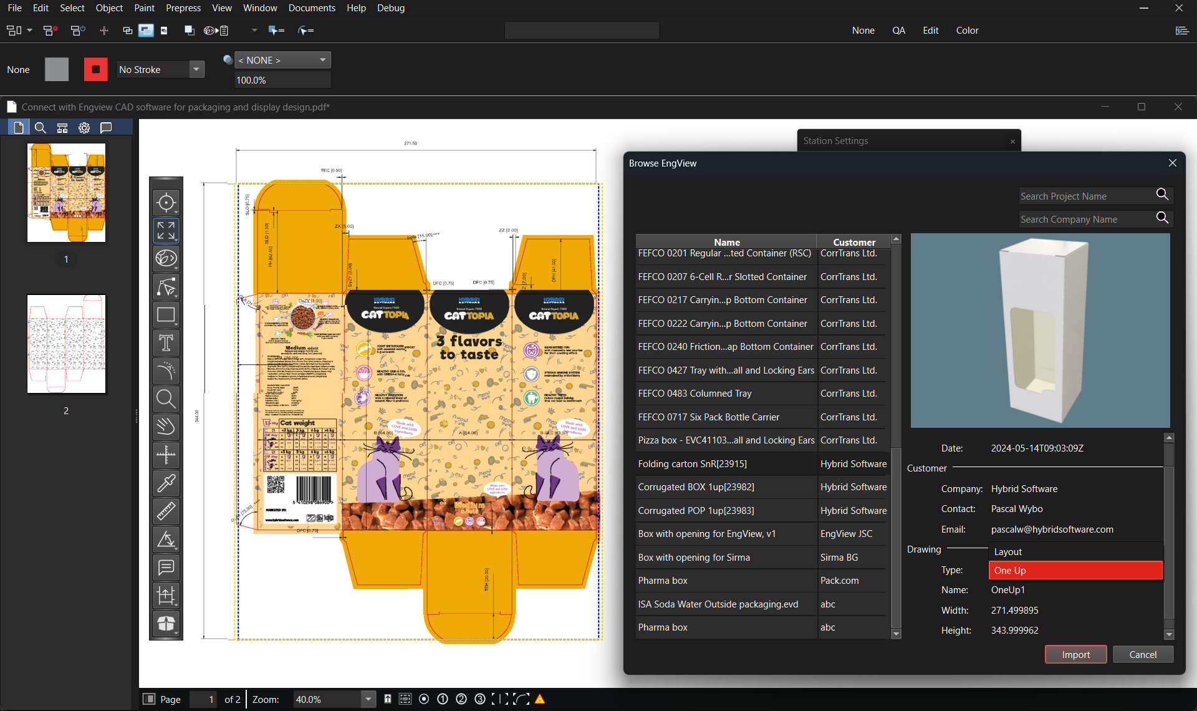Viewport: 1197px width, 711px height.
Task: Open page 2 via its thumbnail
Action: point(66,344)
